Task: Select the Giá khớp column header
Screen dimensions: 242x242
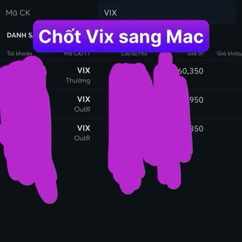Action: pos(229,54)
